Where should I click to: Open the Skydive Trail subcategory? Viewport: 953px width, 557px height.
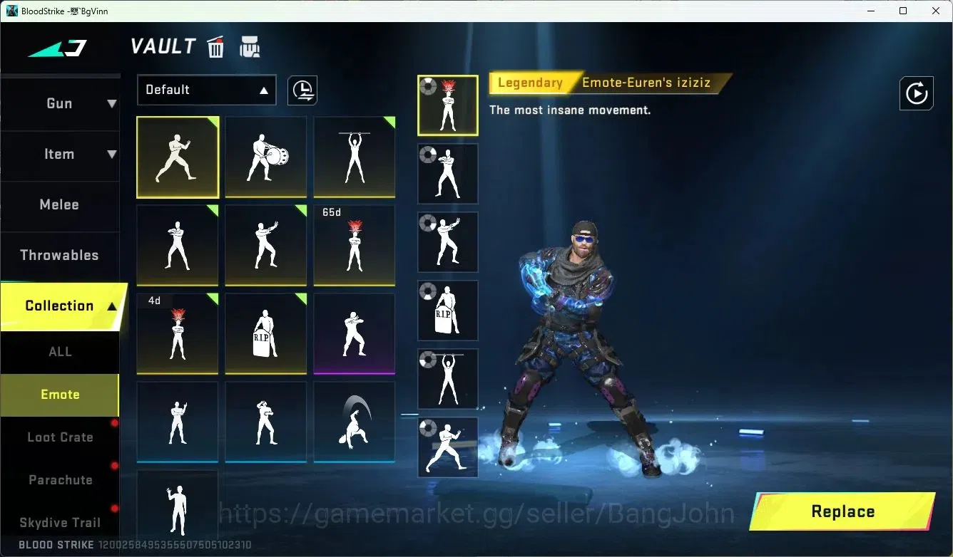[60, 523]
